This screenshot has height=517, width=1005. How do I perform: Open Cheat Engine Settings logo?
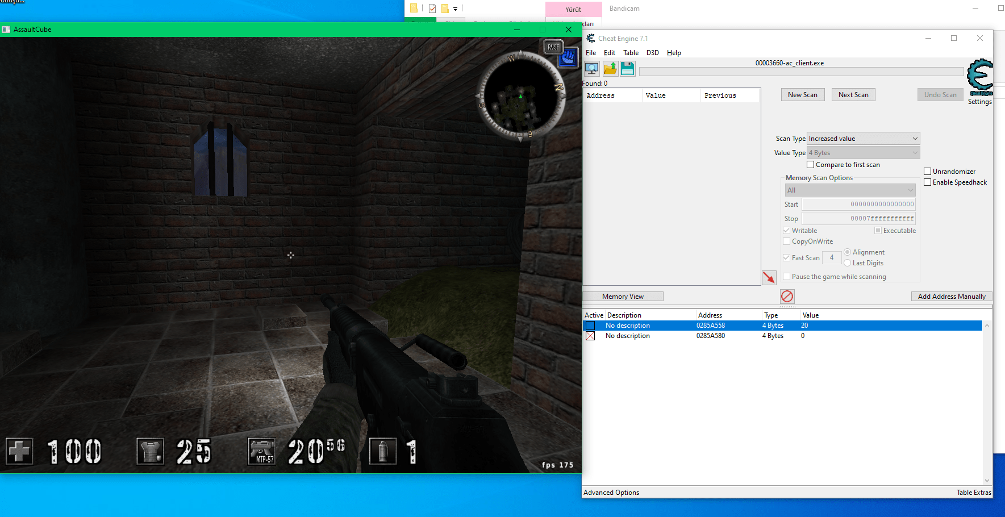click(980, 78)
